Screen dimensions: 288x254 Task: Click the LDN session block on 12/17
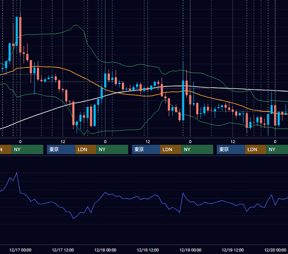click(86, 149)
